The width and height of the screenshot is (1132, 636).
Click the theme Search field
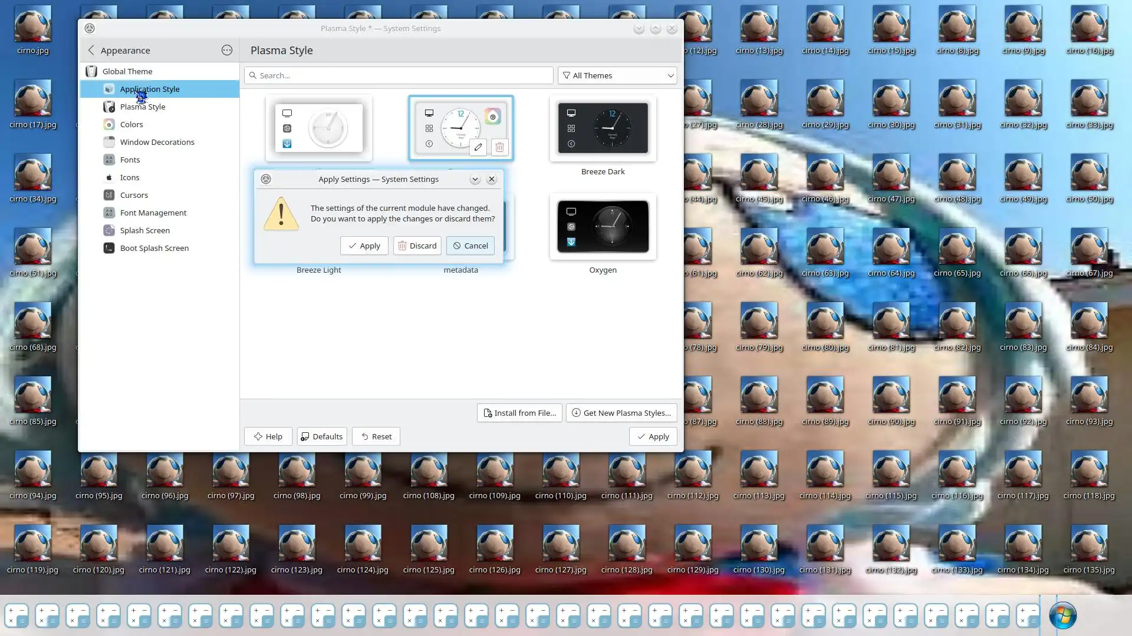point(399,75)
